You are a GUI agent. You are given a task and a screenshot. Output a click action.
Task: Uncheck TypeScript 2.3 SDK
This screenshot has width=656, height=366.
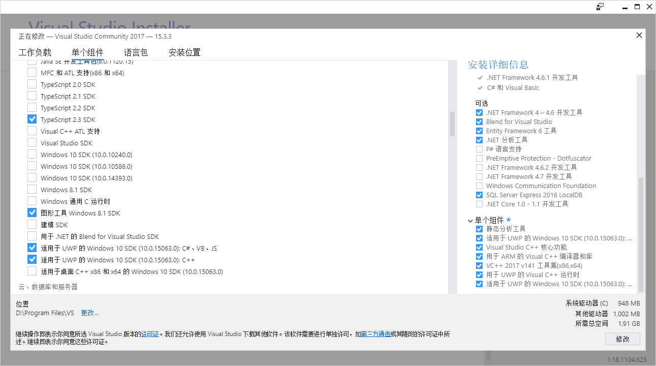click(32, 119)
